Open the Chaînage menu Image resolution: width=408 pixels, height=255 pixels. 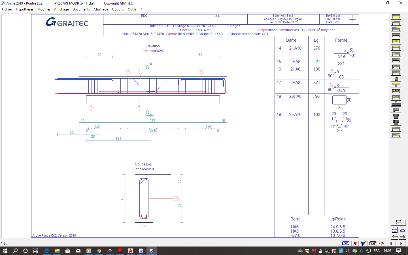(101, 9)
